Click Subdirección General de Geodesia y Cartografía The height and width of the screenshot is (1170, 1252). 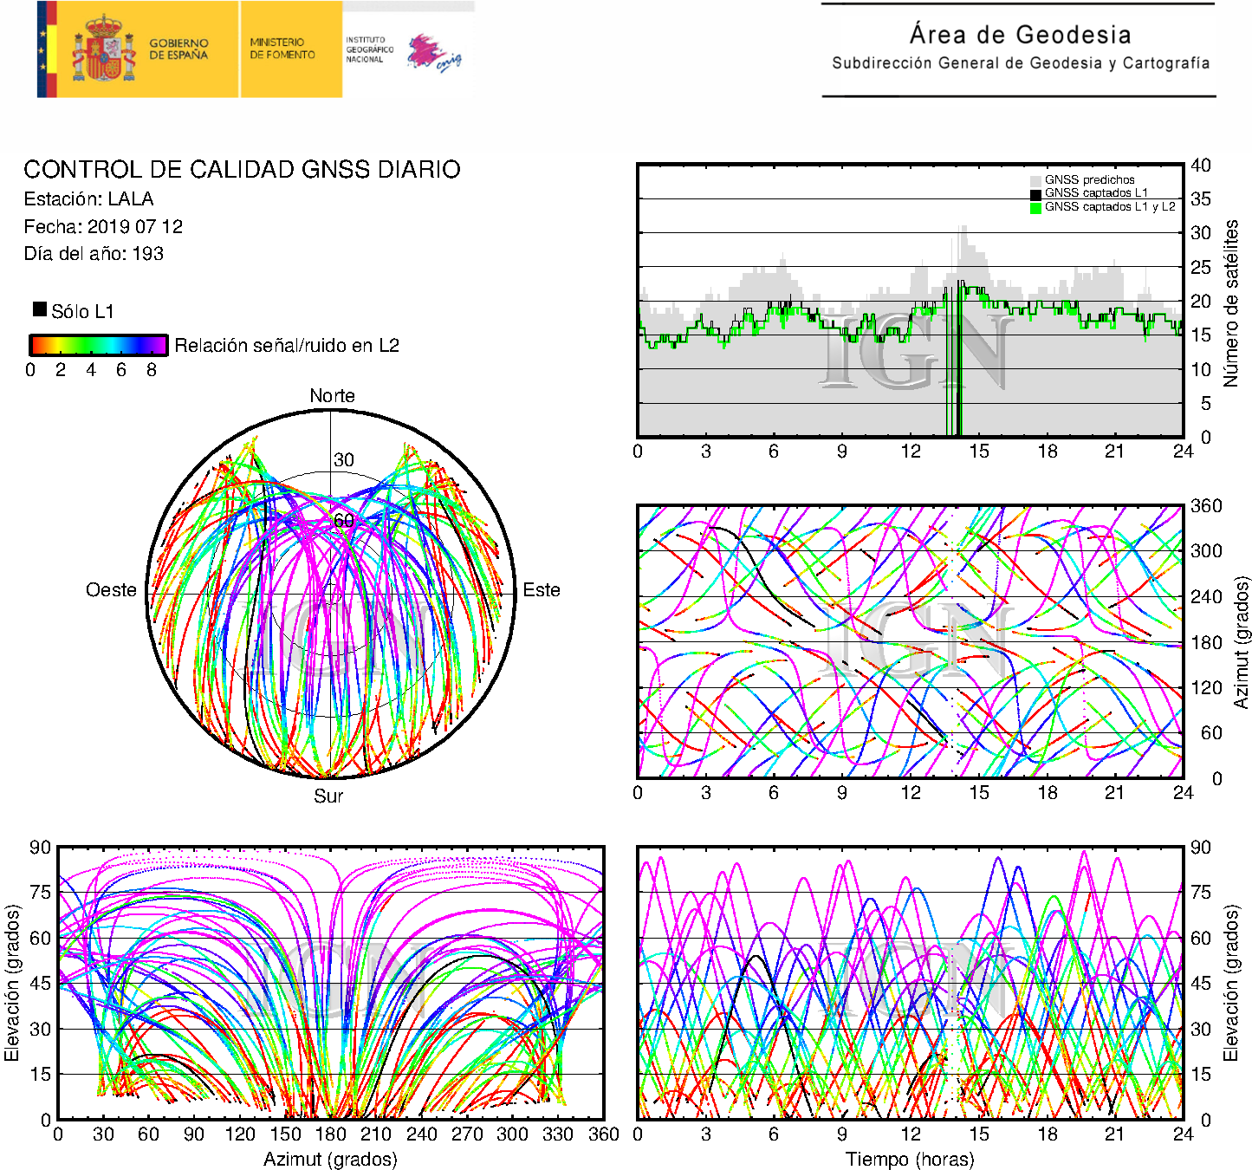[x=1020, y=63]
